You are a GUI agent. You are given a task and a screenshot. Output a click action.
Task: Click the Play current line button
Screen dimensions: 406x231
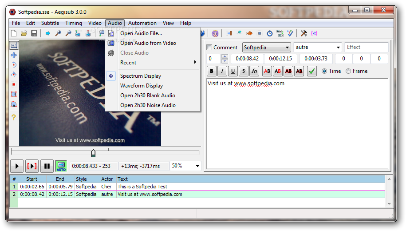[x=32, y=166]
